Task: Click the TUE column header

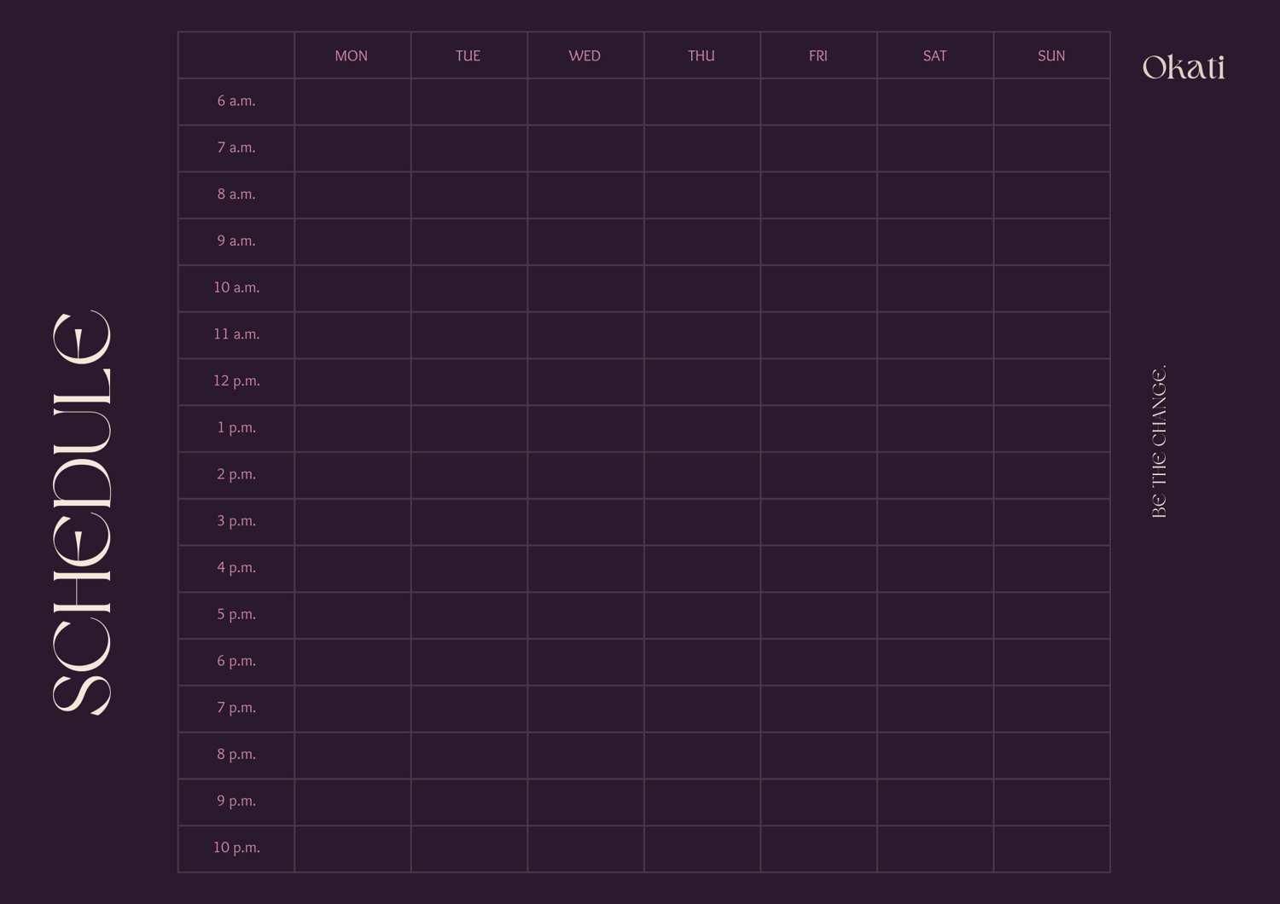Action: pos(468,56)
